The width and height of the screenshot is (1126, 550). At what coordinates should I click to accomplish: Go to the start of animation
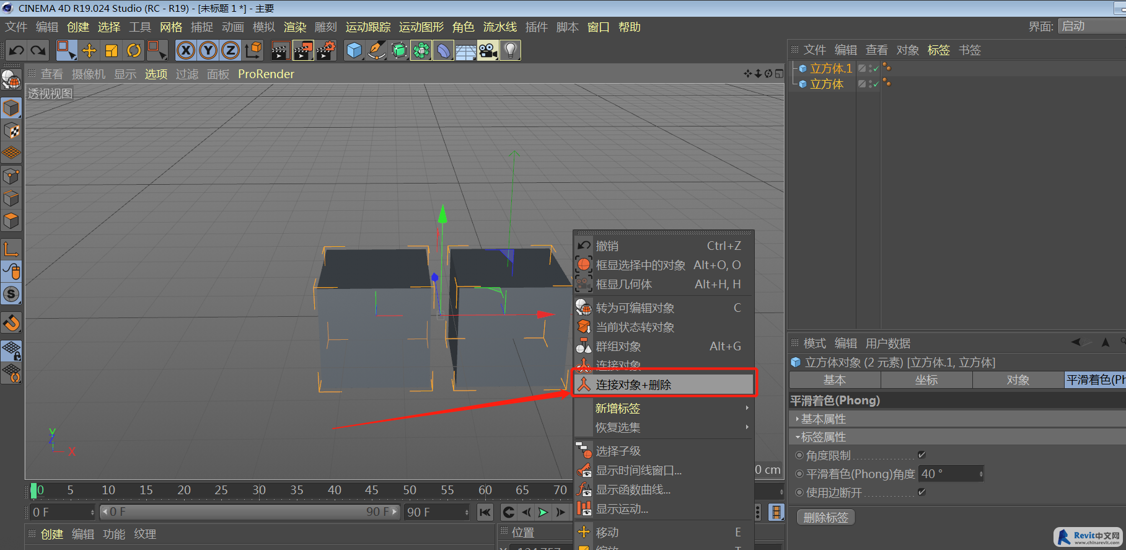pos(485,512)
